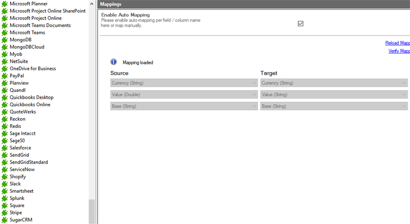
Task: Click the PayPal connector icon
Action: click(5, 76)
